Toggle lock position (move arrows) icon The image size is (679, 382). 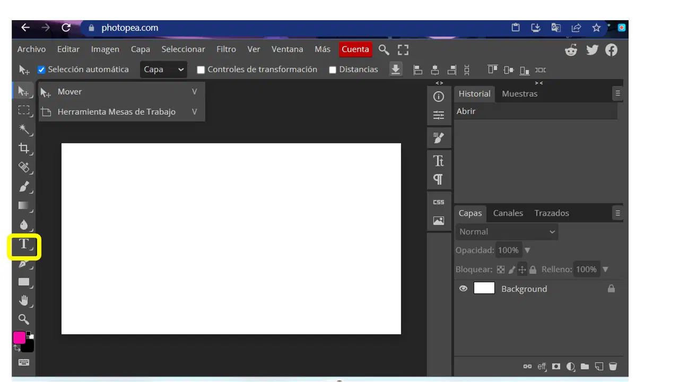[x=522, y=270]
